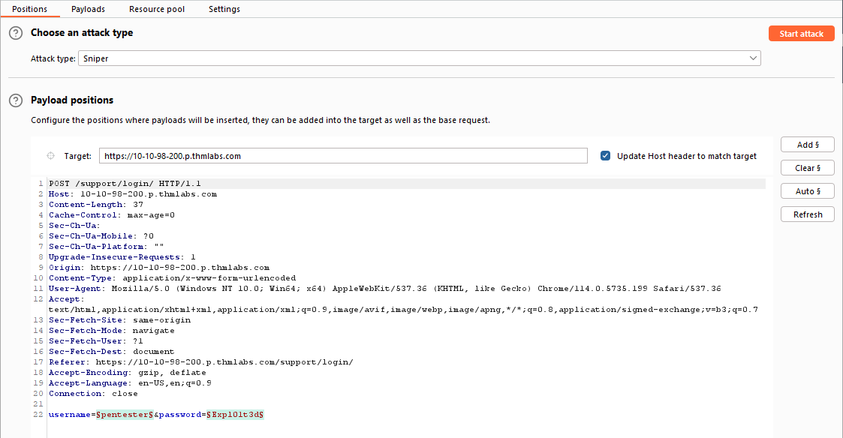Expand the attack type dropdown arrow
843x438 pixels.
(x=753, y=58)
